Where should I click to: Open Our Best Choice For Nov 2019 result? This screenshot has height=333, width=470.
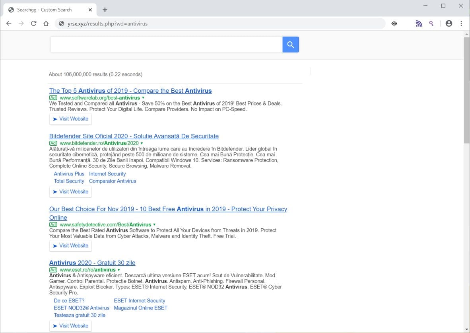pos(168,213)
